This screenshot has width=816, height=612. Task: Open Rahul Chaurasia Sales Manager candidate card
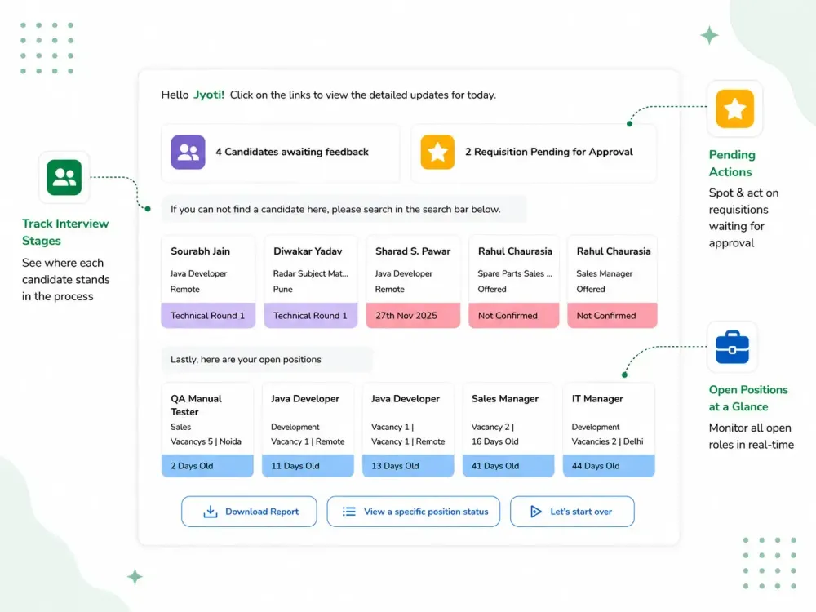coord(613,282)
